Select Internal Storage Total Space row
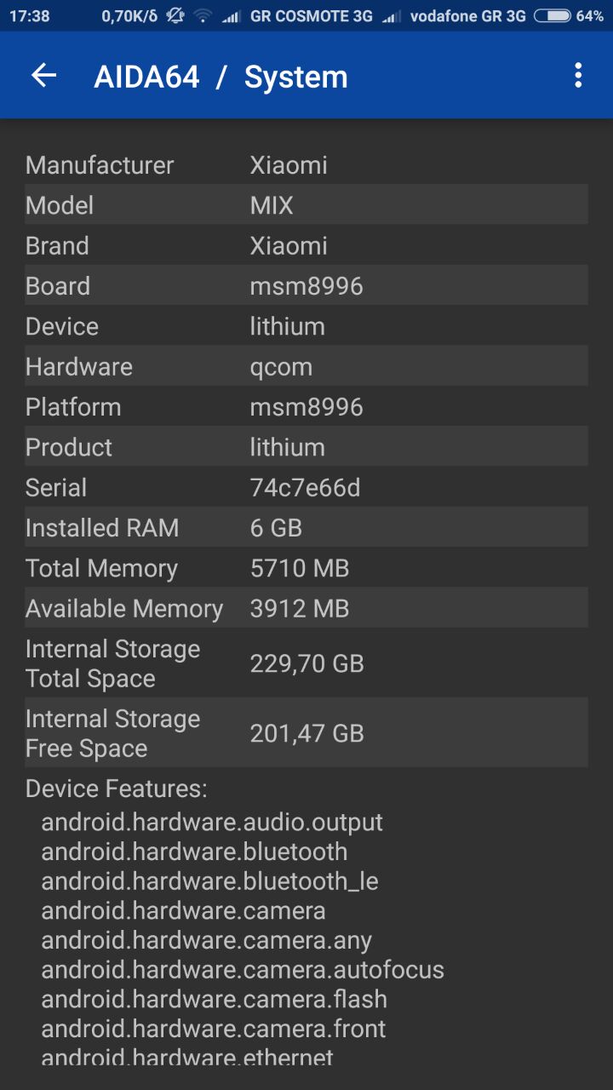Viewport: 613px width, 1090px height. [306, 663]
